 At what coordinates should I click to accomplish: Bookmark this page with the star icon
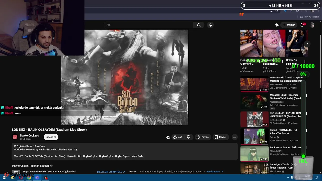(277, 11)
